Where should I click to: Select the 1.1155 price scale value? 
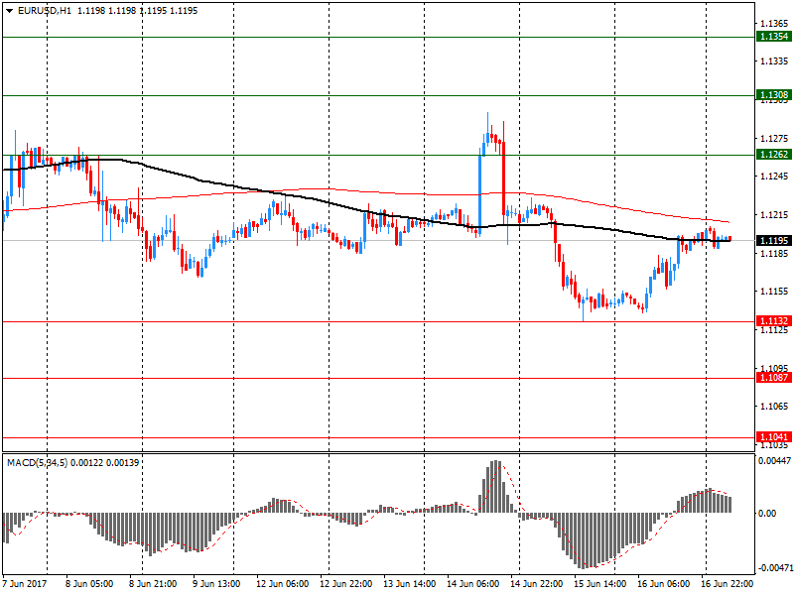coord(774,291)
